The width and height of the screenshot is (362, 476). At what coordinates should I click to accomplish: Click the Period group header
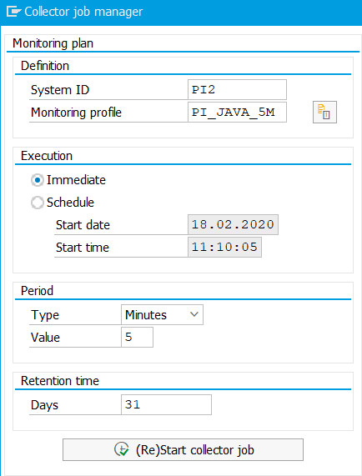[37, 291]
